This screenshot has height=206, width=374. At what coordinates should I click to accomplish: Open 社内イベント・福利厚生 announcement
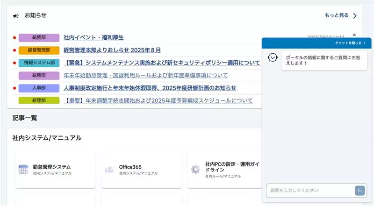click(x=93, y=37)
